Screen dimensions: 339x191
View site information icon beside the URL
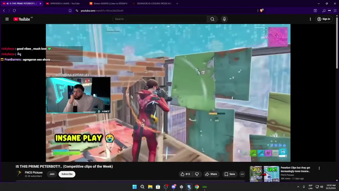(77, 11)
